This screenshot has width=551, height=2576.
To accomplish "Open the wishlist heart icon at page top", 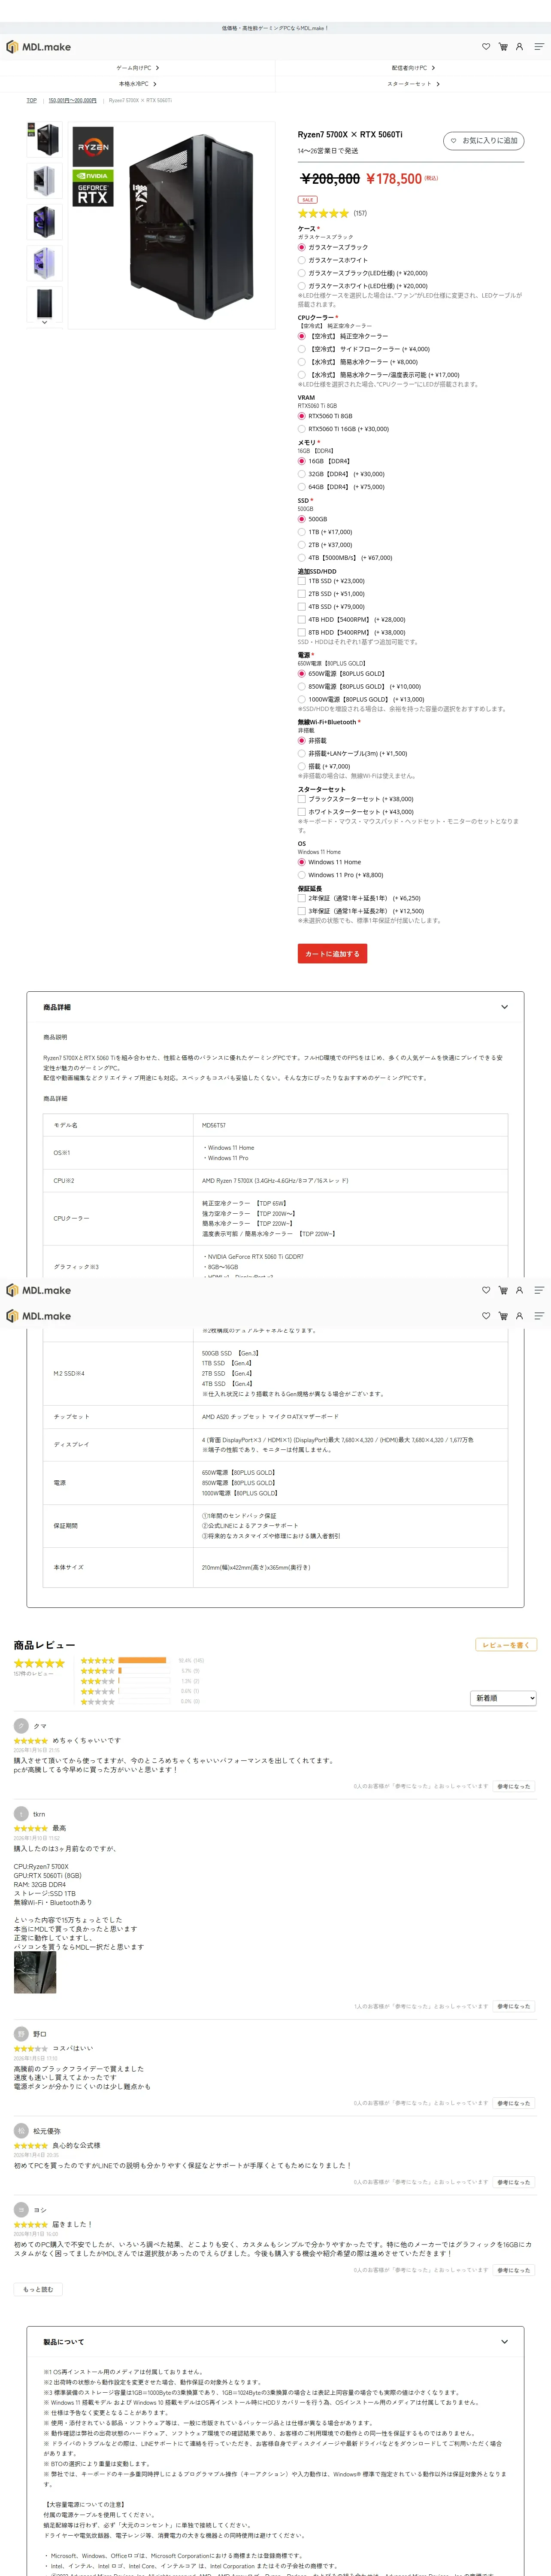I will [486, 47].
